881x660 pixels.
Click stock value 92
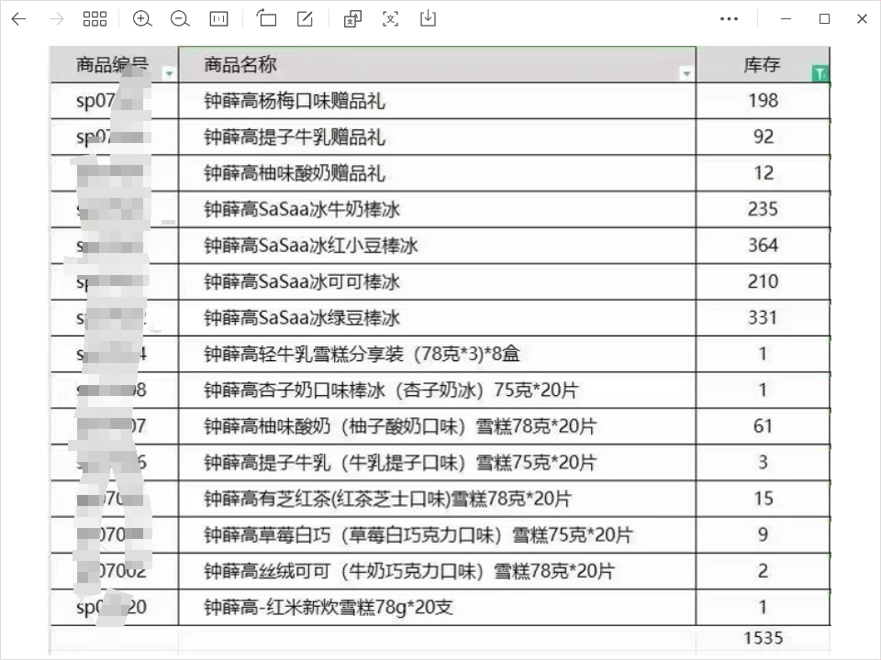click(763, 137)
